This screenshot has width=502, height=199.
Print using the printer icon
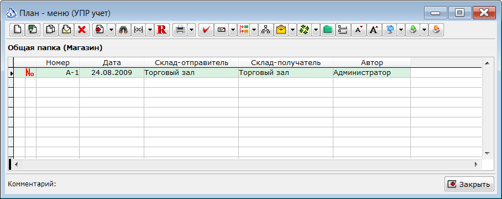[x=180, y=30]
